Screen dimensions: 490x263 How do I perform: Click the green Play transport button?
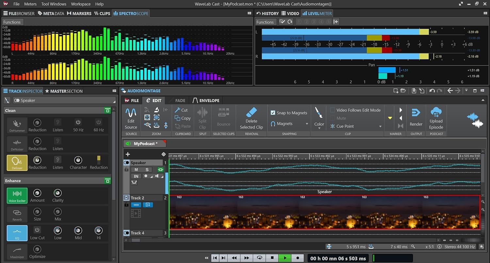tap(285, 258)
